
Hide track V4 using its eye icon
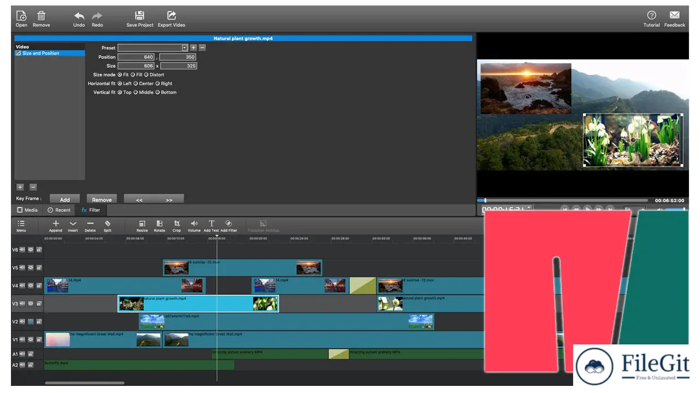click(x=31, y=285)
